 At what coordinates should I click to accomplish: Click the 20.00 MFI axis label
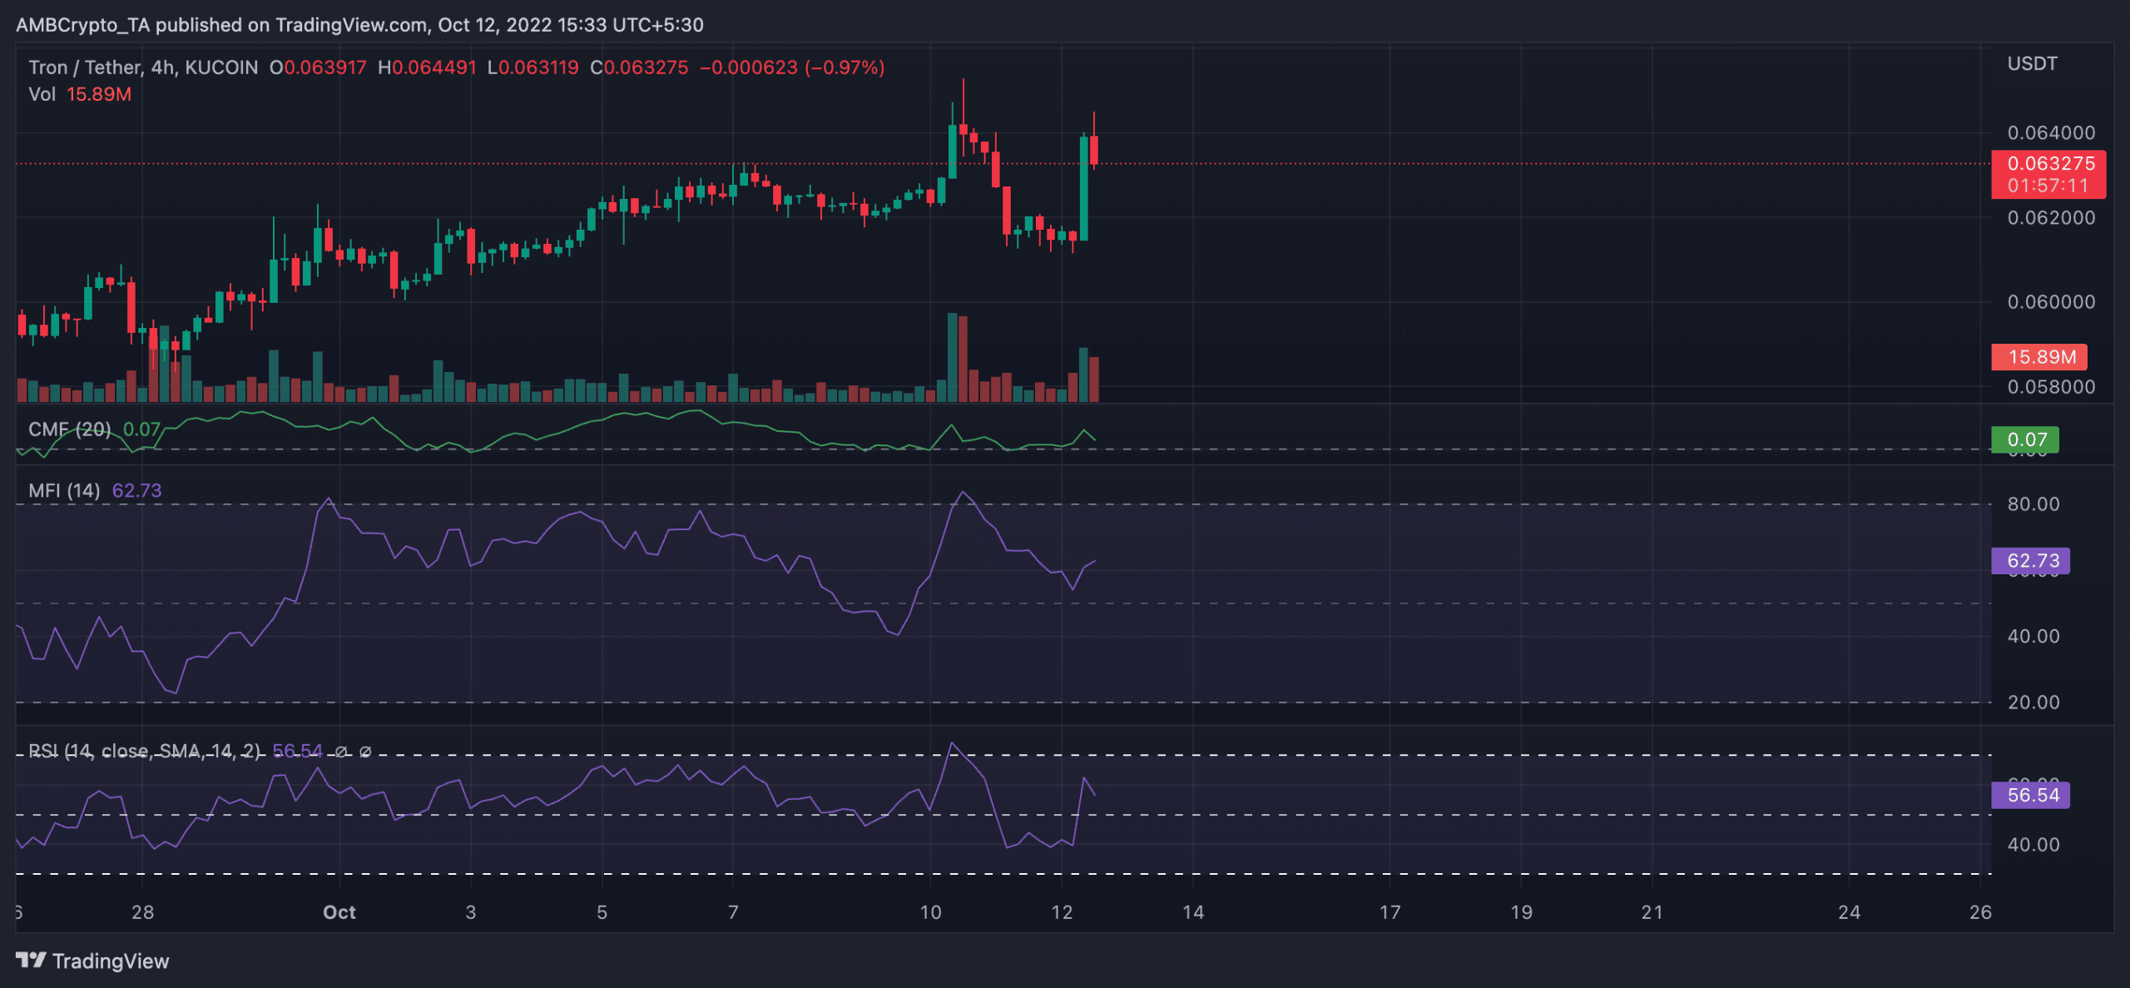pyautogui.click(x=2033, y=703)
